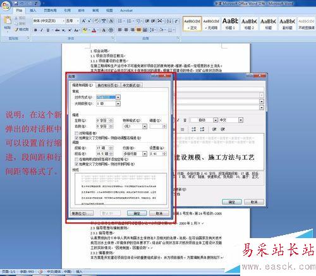Click 确定 in the paragraph dialog
Screen dimensions: 316x276
(137, 213)
